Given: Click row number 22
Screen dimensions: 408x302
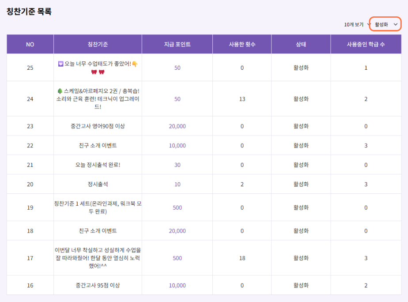Looking at the screenshot, I should pos(30,145).
